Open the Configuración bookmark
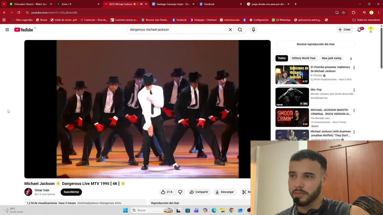 (259, 20)
